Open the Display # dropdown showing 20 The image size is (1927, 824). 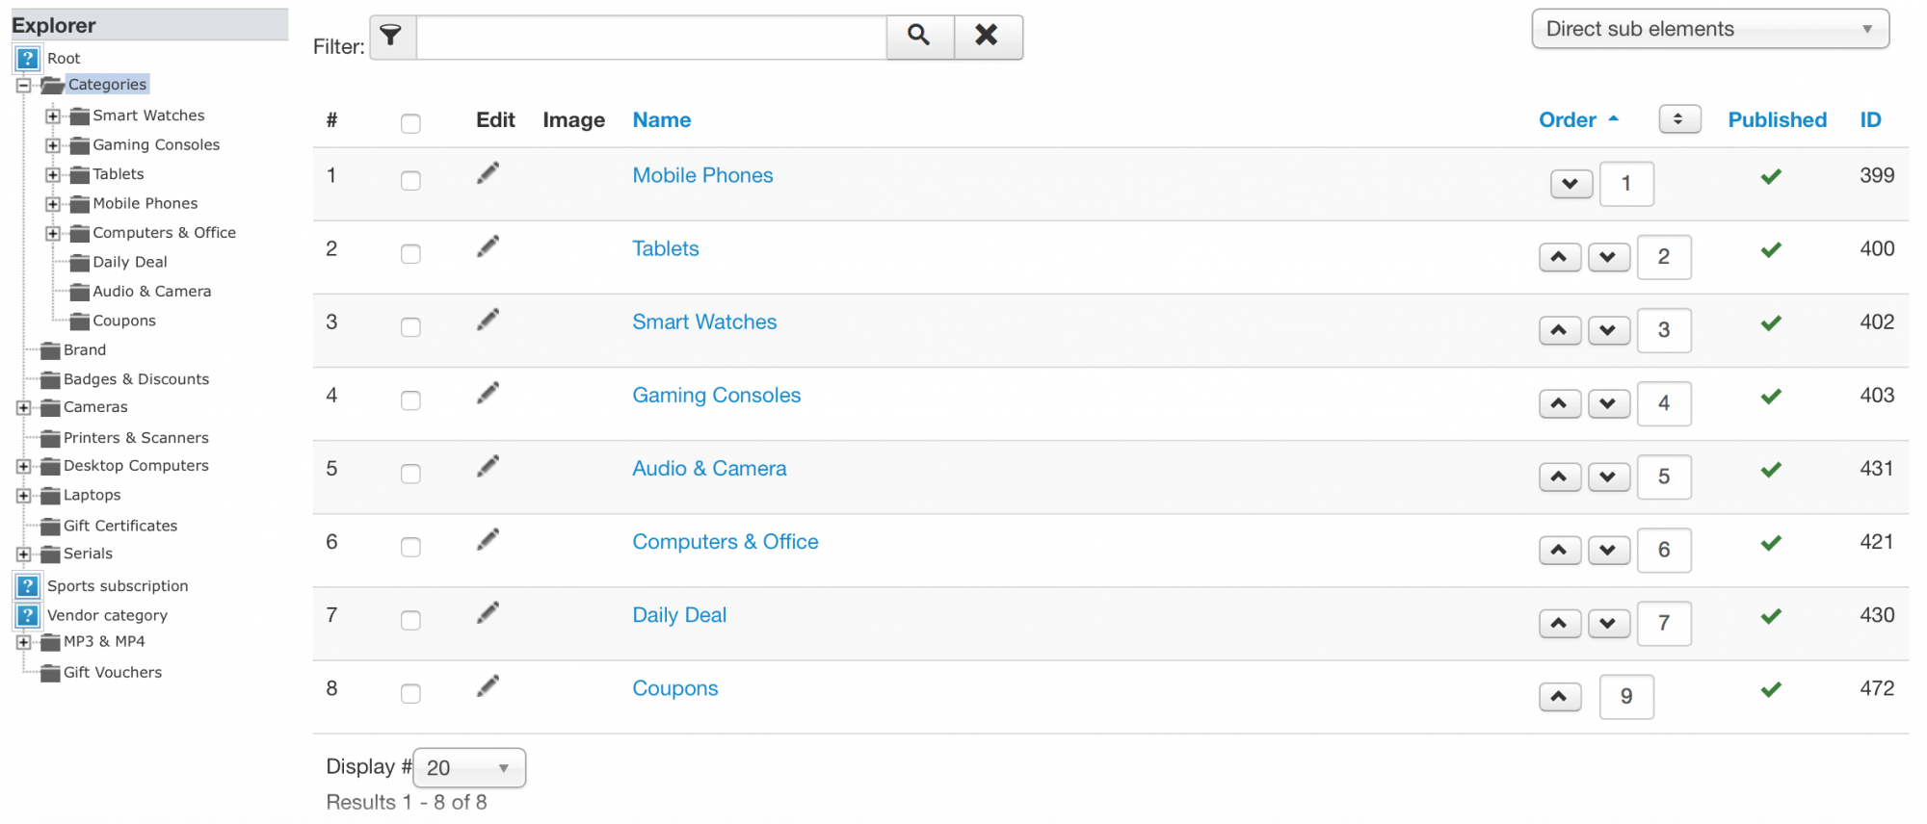click(x=469, y=768)
